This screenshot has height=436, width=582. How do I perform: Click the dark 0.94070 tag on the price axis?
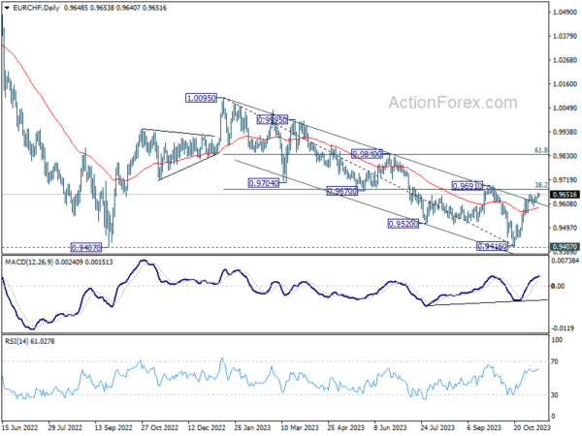[x=565, y=246]
